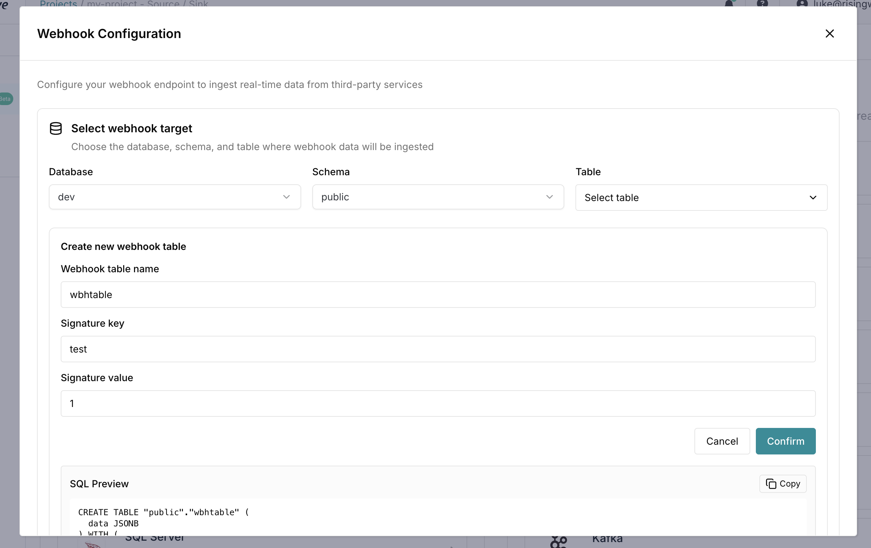Click the Cancel button
871x548 pixels.
pos(722,441)
